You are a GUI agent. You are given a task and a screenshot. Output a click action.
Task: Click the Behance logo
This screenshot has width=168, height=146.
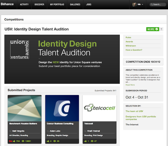[x=7, y=4]
